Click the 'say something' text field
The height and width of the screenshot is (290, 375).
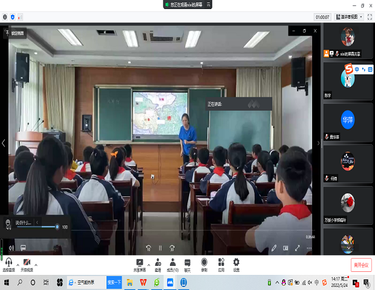[x=24, y=223]
